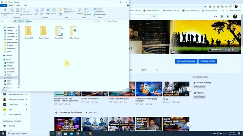The image size is (243, 136).
Task: Open the YouTube apps grid icon
Action: click(221, 17)
